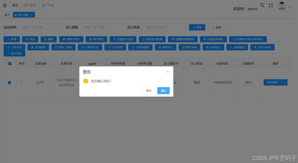This screenshot has width=298, height=163.
Task: Expand the user menu caret beside avatar
Action: tap(289, 8)
